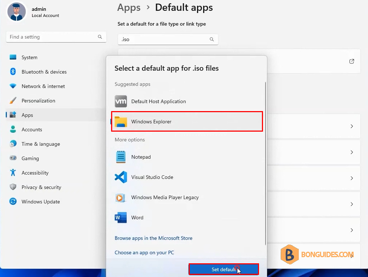Click the search magnifier in Find a setting
The width and height of the screenshot is (368, 277).
point(100,37)
